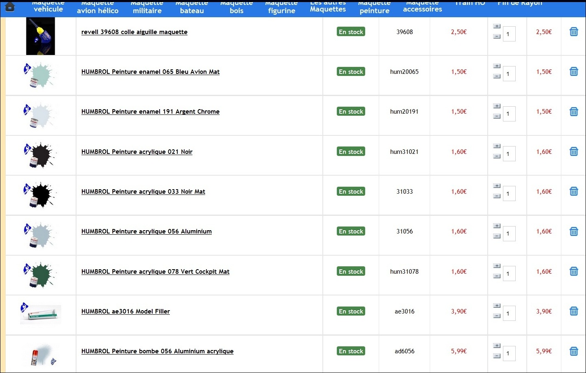Viewport: 586px width, 373px height.
Task: Select the 5,99€ unit price
Action: click(459, 351)
